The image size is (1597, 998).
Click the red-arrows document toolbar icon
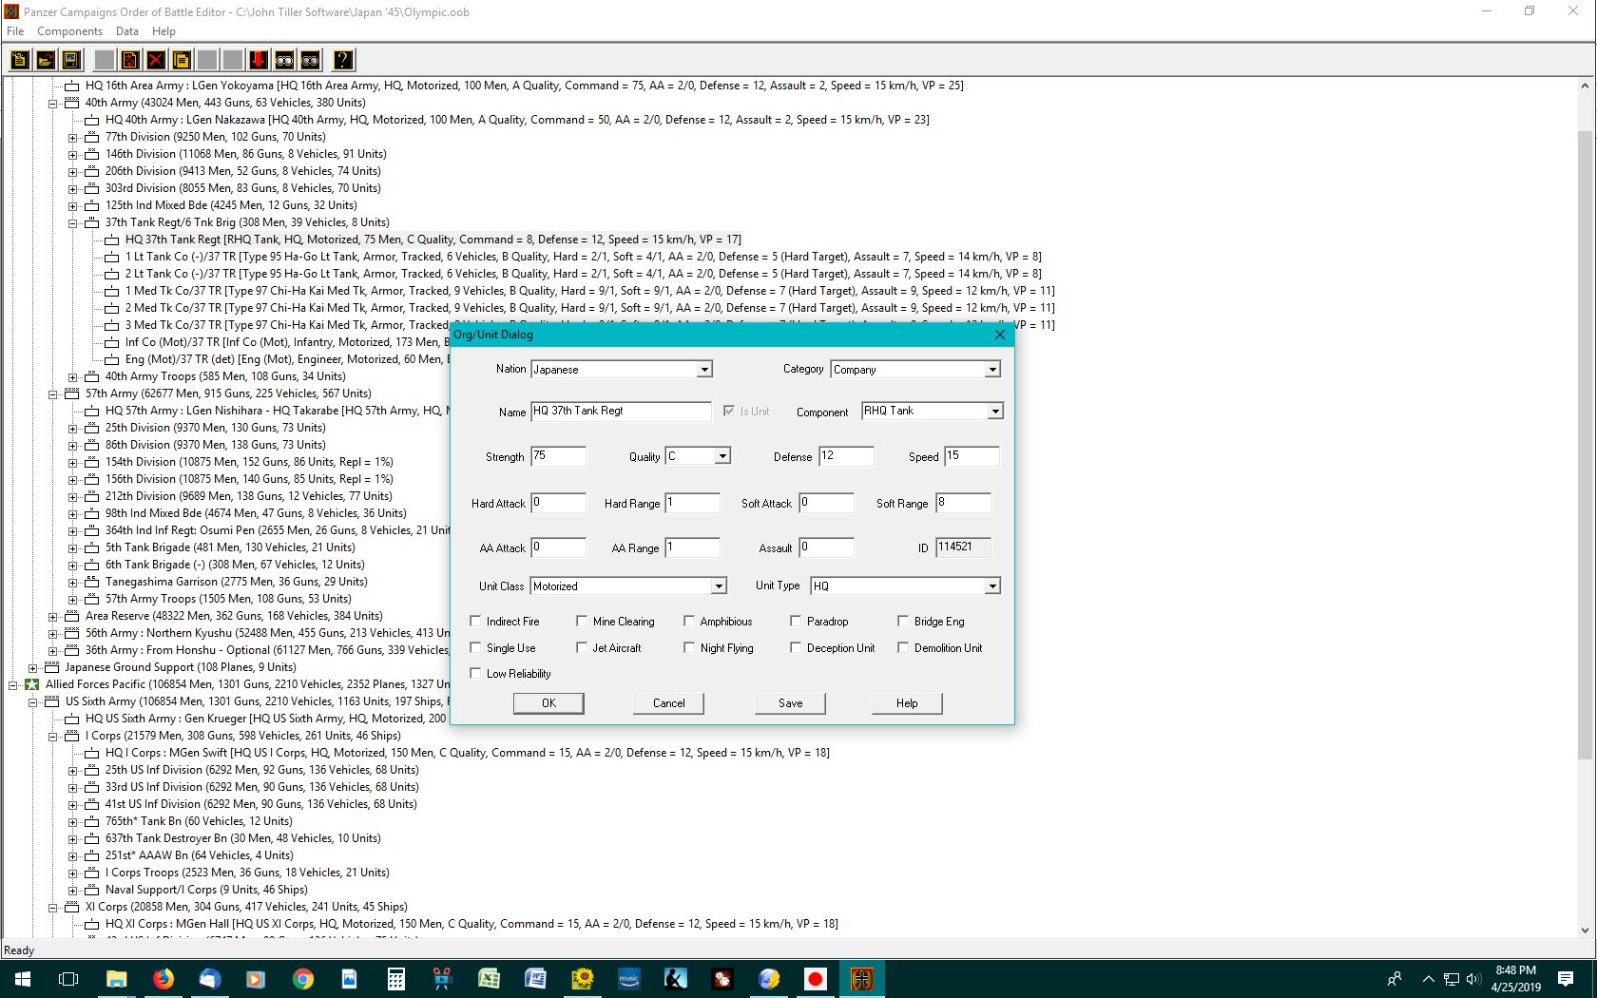tap(130, 60)
